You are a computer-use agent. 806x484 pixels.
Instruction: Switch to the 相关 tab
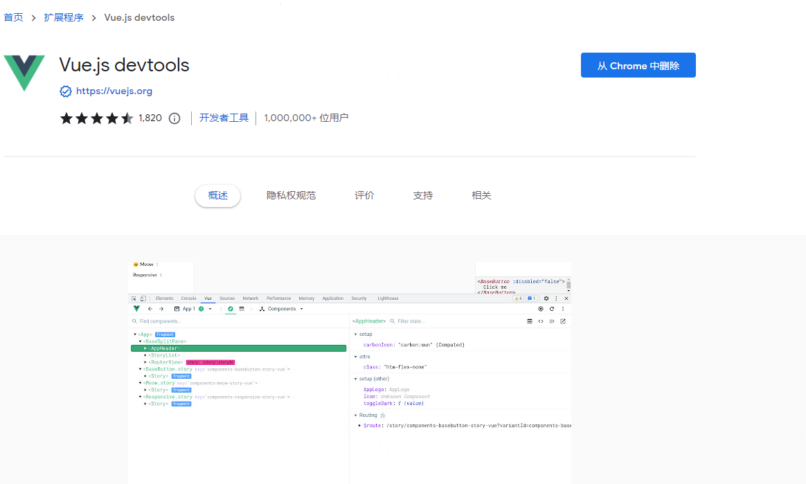click(481, 196)
